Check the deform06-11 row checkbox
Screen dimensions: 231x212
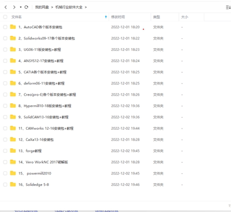point(5,83)
